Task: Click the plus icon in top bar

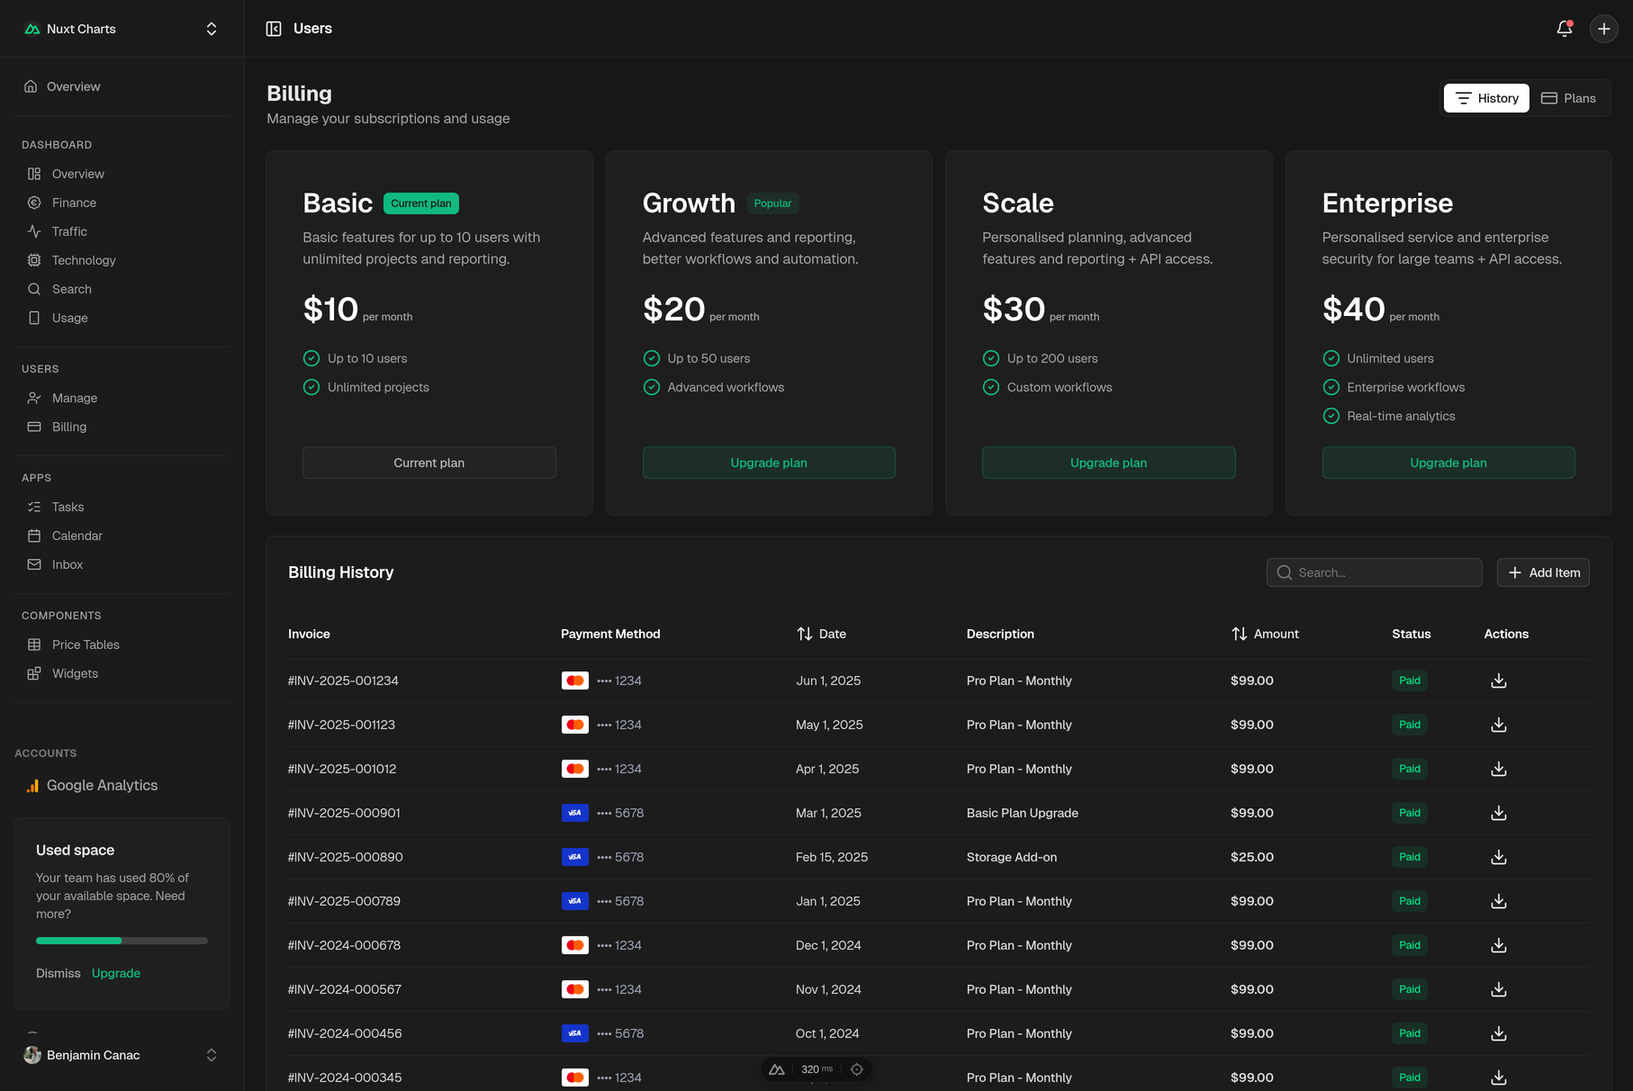Action: pos(1603,29)
